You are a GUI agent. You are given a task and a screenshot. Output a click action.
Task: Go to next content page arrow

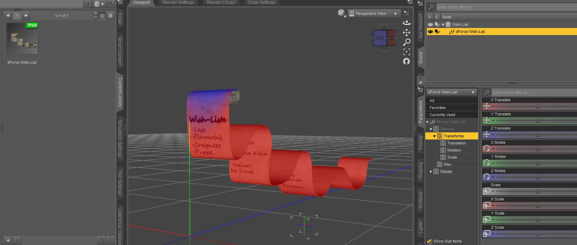(x=26, y=16)
